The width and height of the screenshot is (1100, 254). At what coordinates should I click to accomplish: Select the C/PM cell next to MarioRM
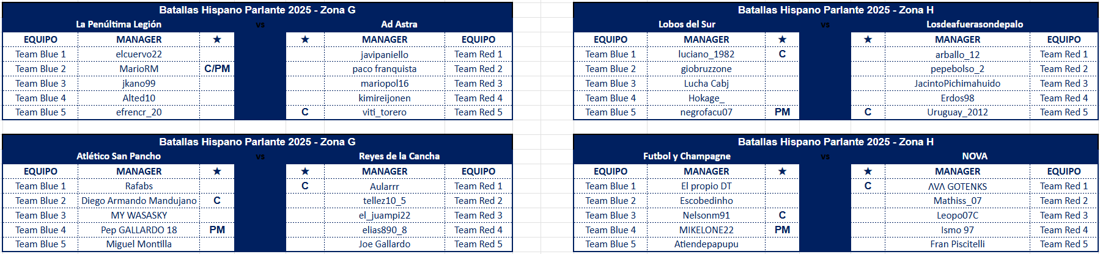pyautogui.click(x=217, y=69)
